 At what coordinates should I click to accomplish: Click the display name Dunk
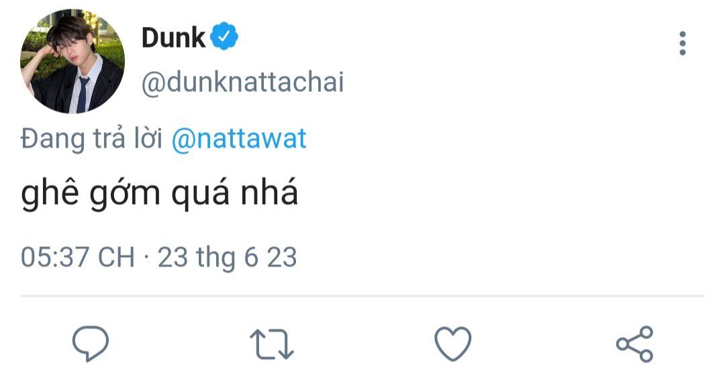click(173, 38)
